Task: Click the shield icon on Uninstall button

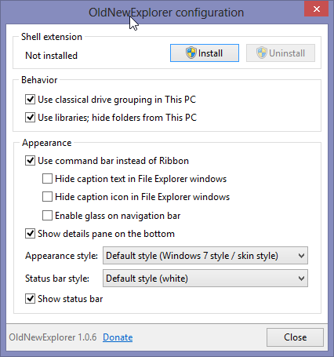Action: pos(262,53)
